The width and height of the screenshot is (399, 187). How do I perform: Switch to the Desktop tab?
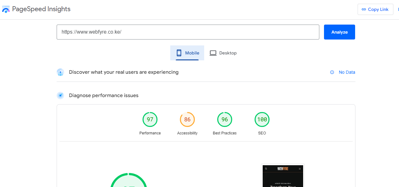[x=223, y=53]
